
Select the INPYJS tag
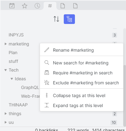pyautogui.click(x=16, y=35)
